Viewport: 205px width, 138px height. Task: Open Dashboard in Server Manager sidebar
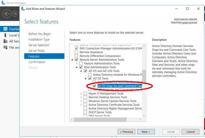(10, 29)
